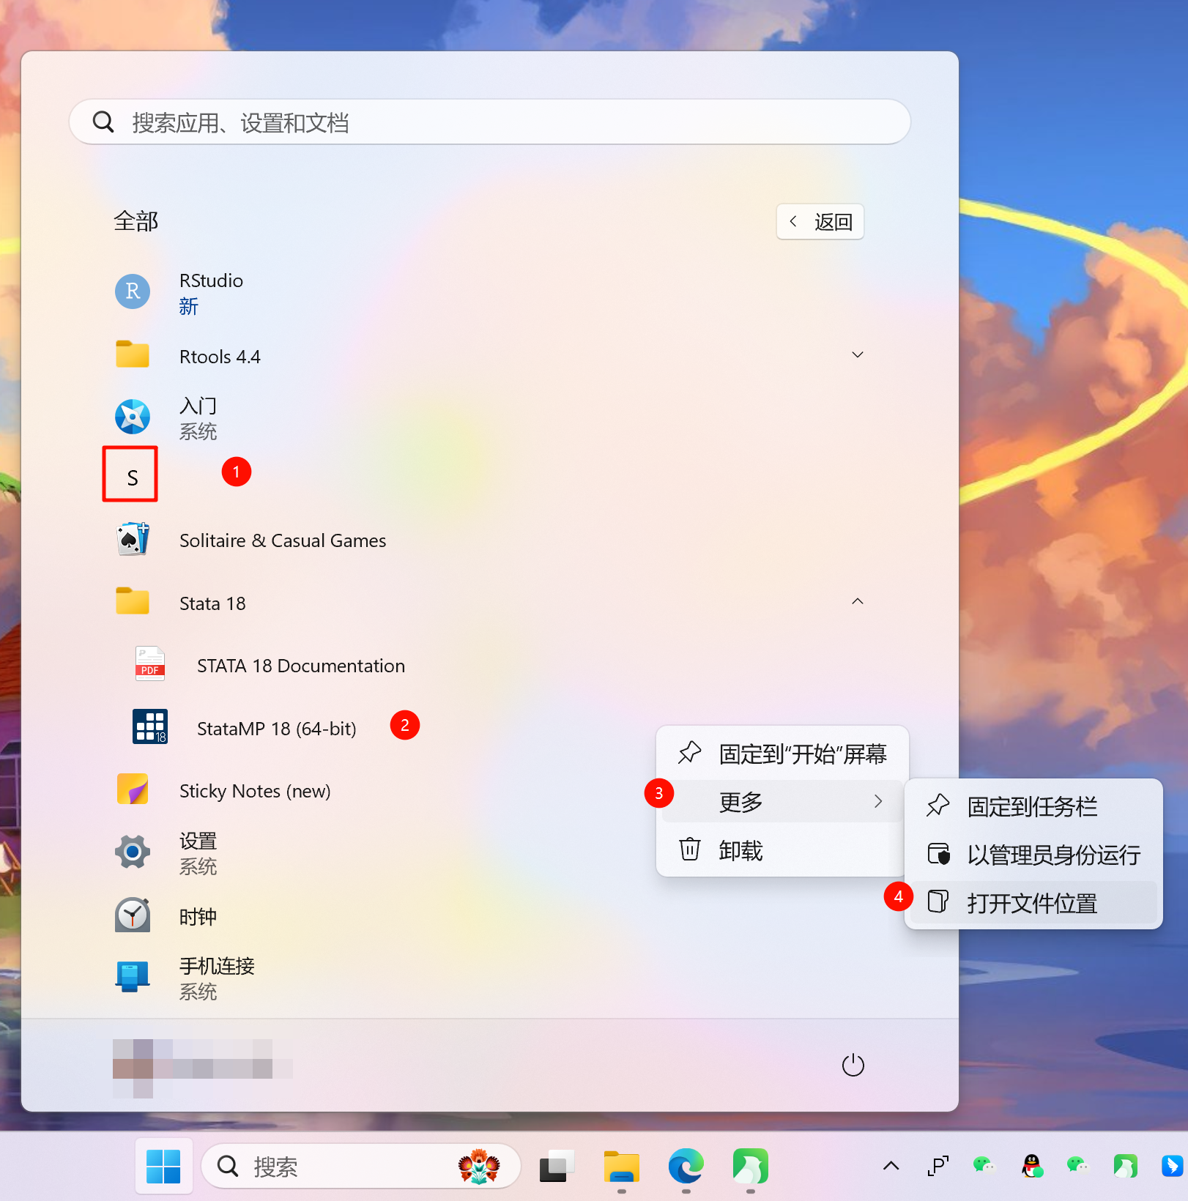
Task: Click the STATA 18 Documentation label
Action: pos(301,666)
